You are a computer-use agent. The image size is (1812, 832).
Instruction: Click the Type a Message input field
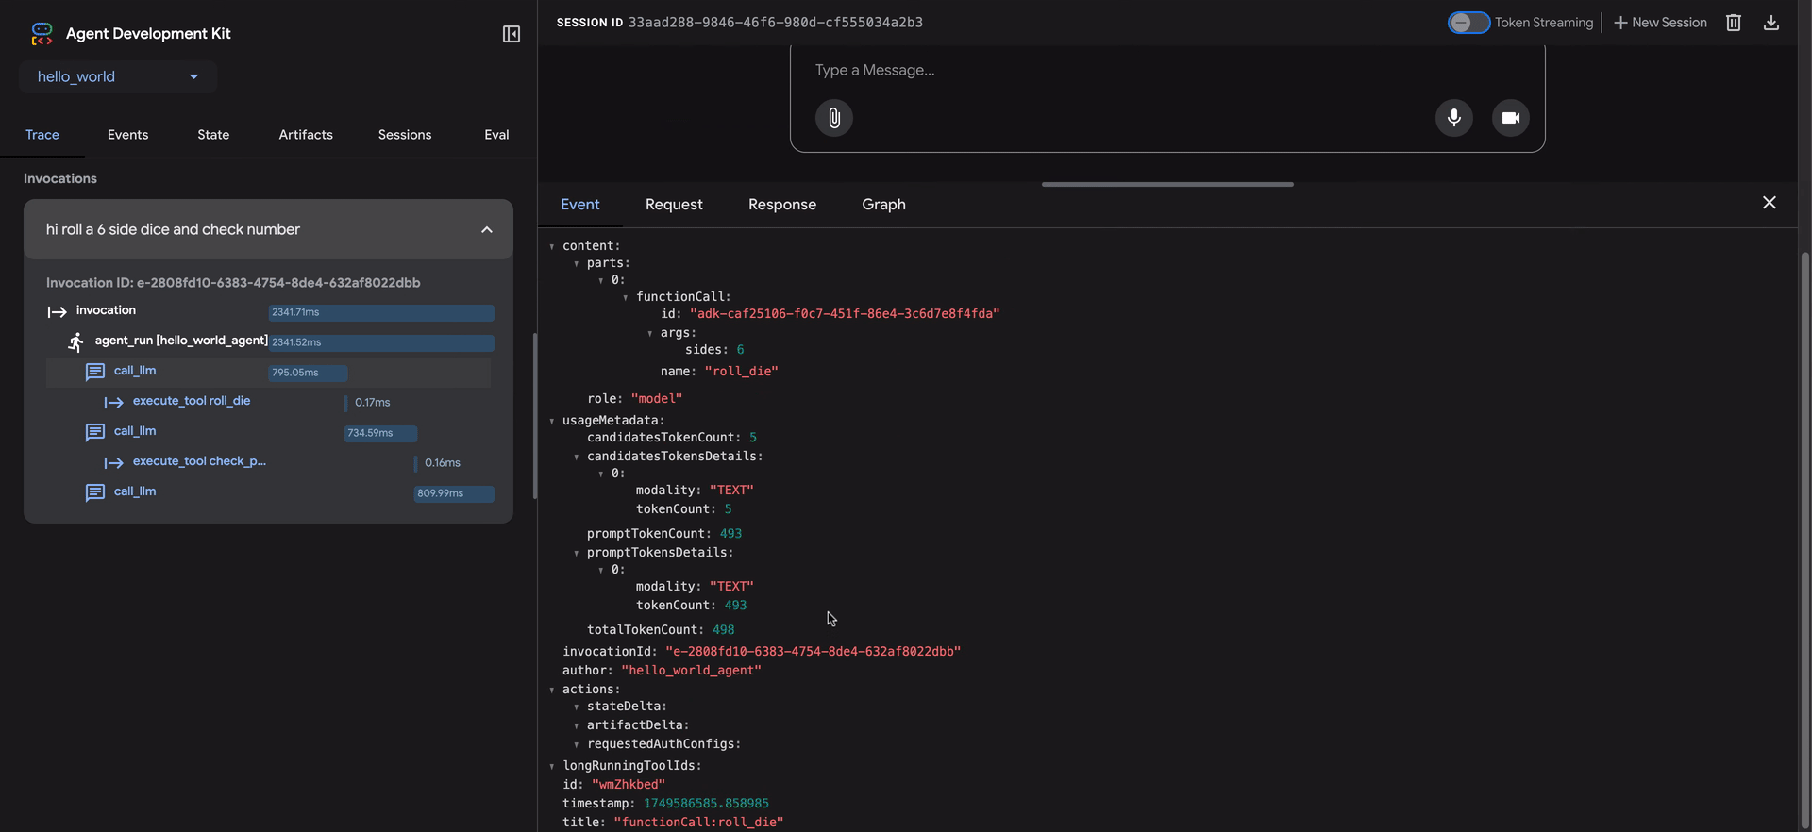tap(1114, 70)
